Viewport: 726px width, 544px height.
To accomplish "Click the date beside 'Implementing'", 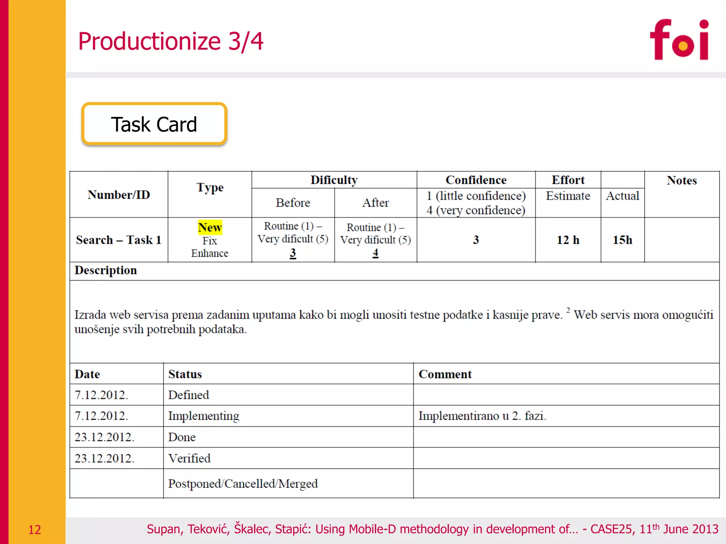I will (x=101, y=416).
